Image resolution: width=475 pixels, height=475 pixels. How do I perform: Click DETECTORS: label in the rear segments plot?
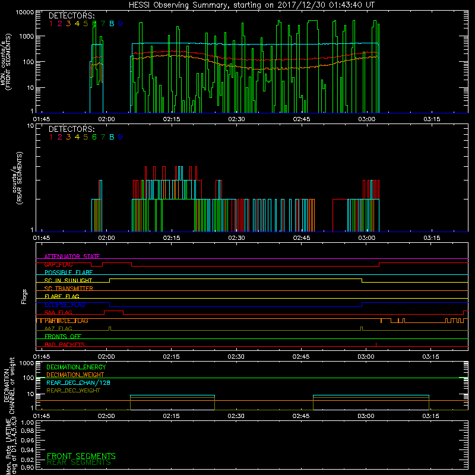(71, 129)
